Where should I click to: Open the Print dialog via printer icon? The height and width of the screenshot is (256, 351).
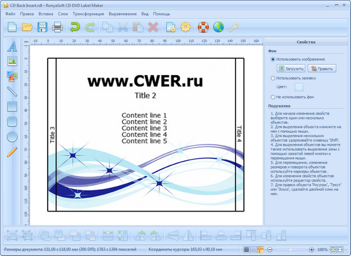[x=58, y=27]
